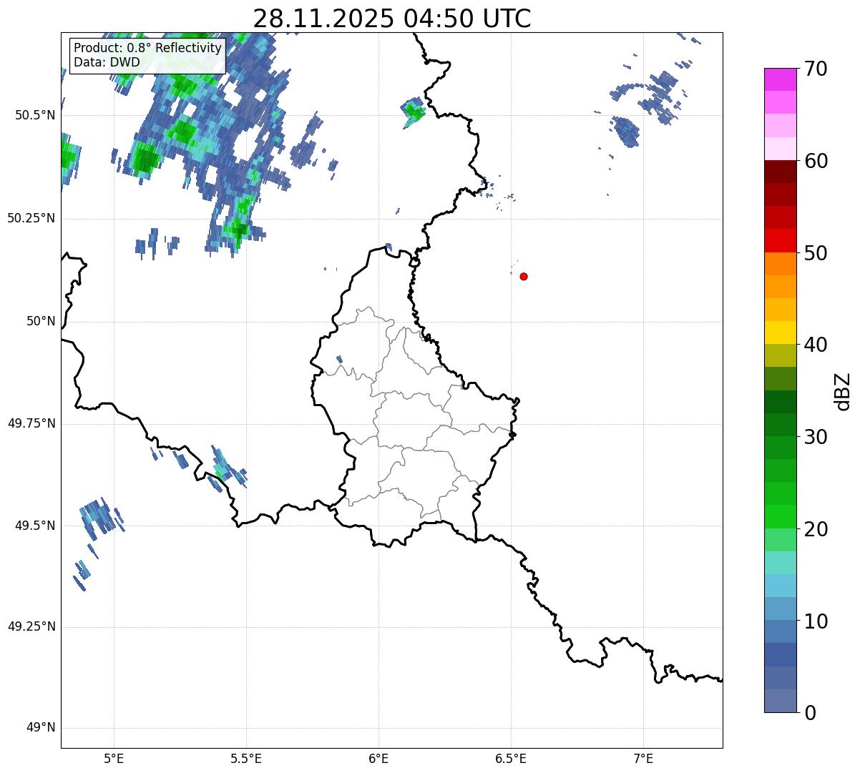The height and width of the screenshot is (773, 860).
Task: Click the dBZ colorbar axis label
Action: pyautogui.click(x=843, y=391)
